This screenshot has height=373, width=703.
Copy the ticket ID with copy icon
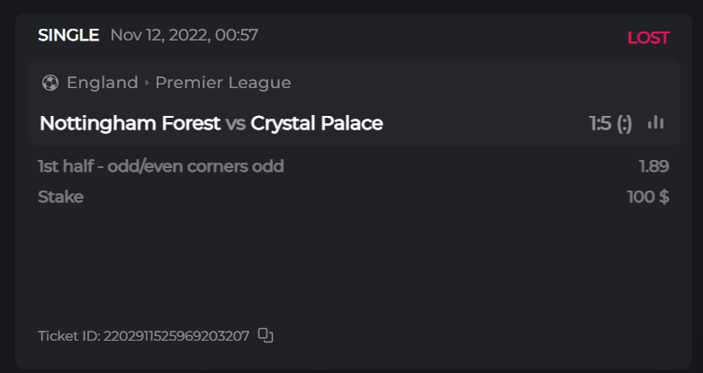click(x=266, y=335)
